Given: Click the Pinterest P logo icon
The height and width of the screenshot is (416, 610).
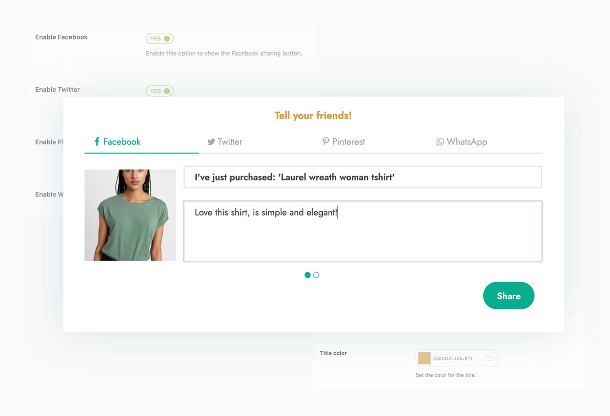Looking at the screenshot, I should 326,142.
